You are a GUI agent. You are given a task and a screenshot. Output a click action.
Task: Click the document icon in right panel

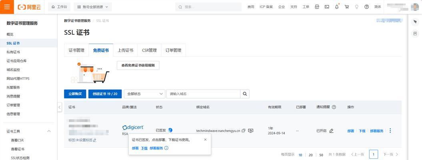click(415, 34)
